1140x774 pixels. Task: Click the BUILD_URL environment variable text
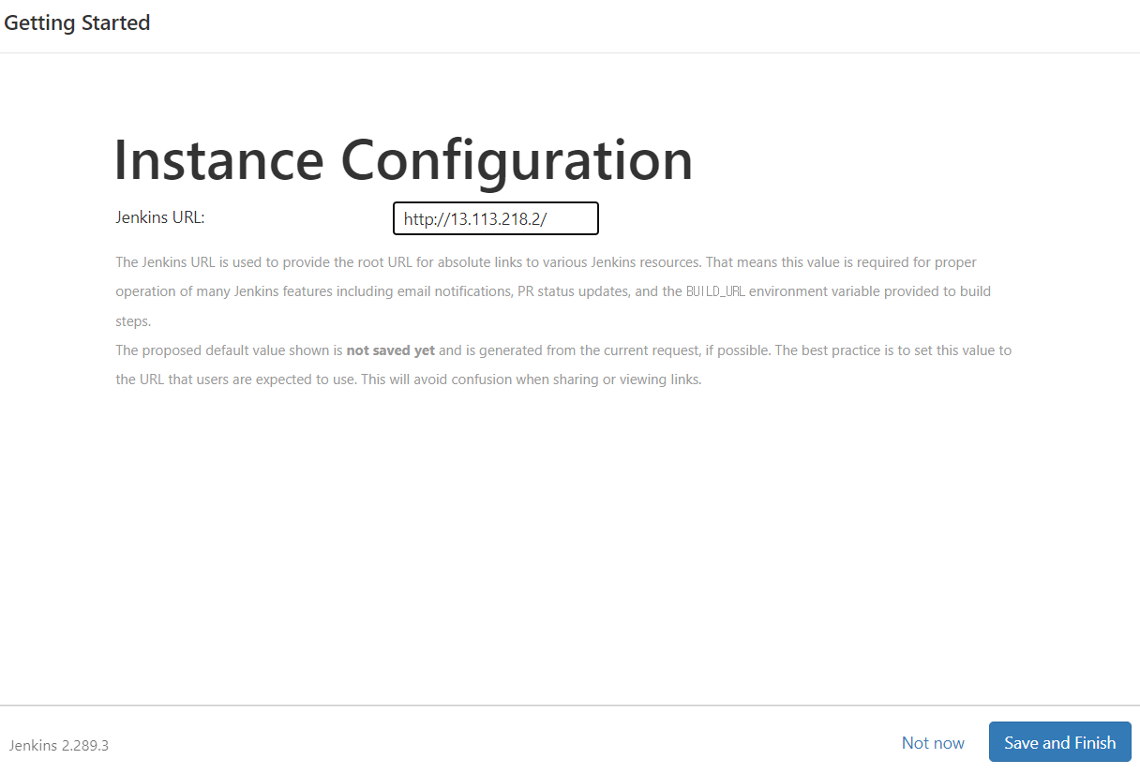click(717, 291)
